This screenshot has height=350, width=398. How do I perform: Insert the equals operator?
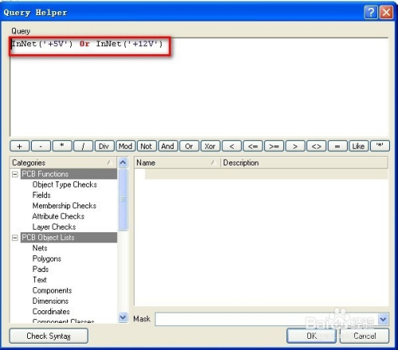tap(338, 146)
